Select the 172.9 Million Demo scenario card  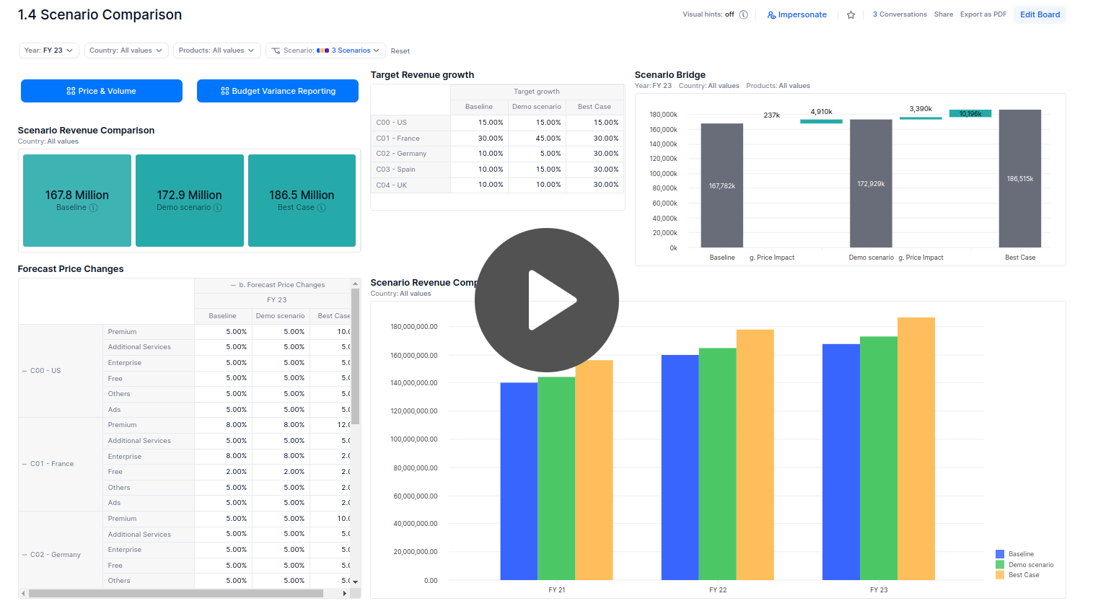click(190, 201)
